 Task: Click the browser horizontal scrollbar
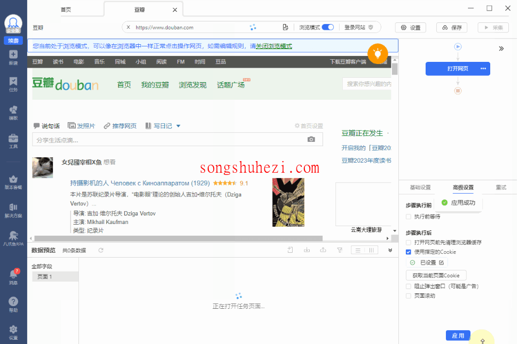pos(178,238)
